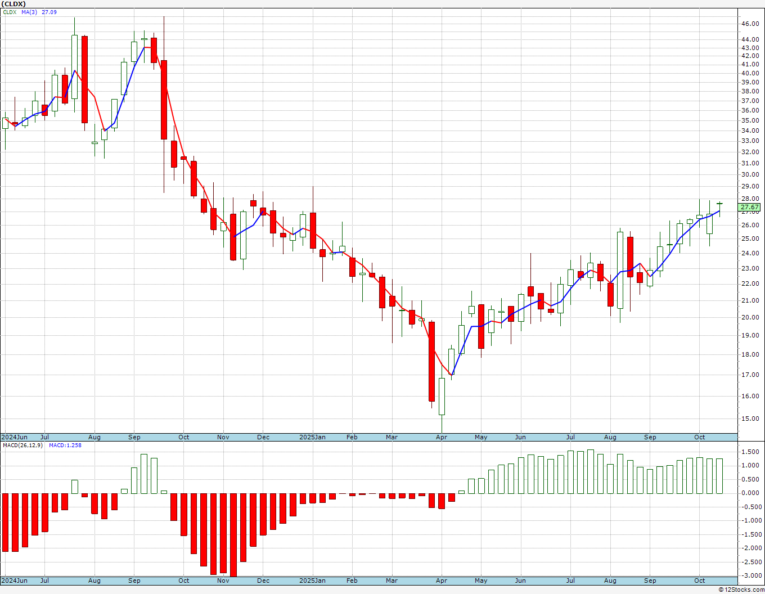Screen dimensions: 765x594
Task: Click the blue moving average line end point
Action: (x=719, y=211)
